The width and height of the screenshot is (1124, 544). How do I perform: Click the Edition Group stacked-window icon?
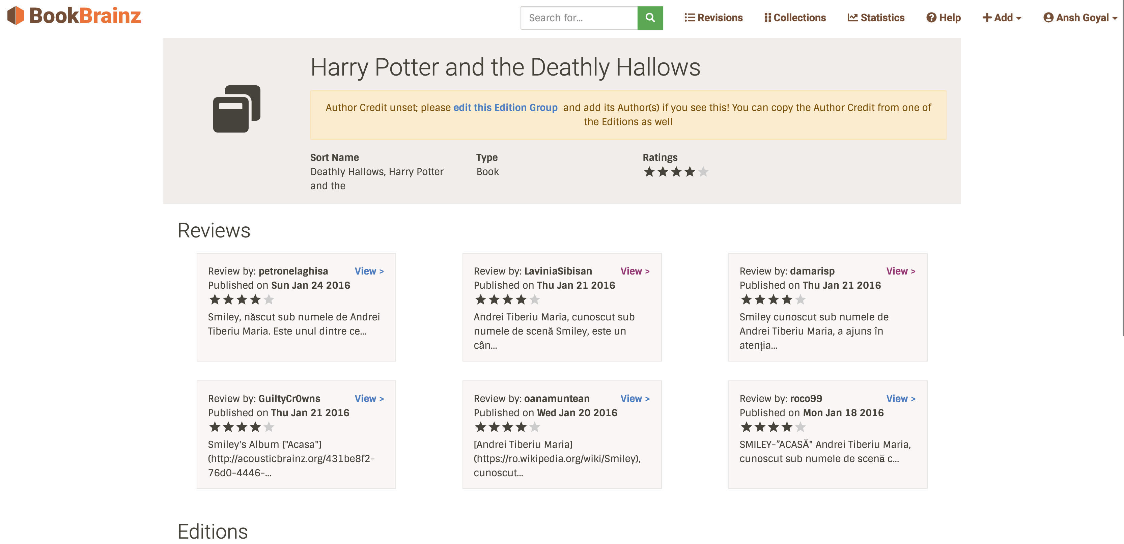click(x=236, y=109)
